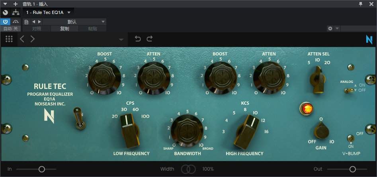Viewport: 377px width, 177px height.
Task: Open the preset browser grid icon
Action: click(x=9, y=39)
